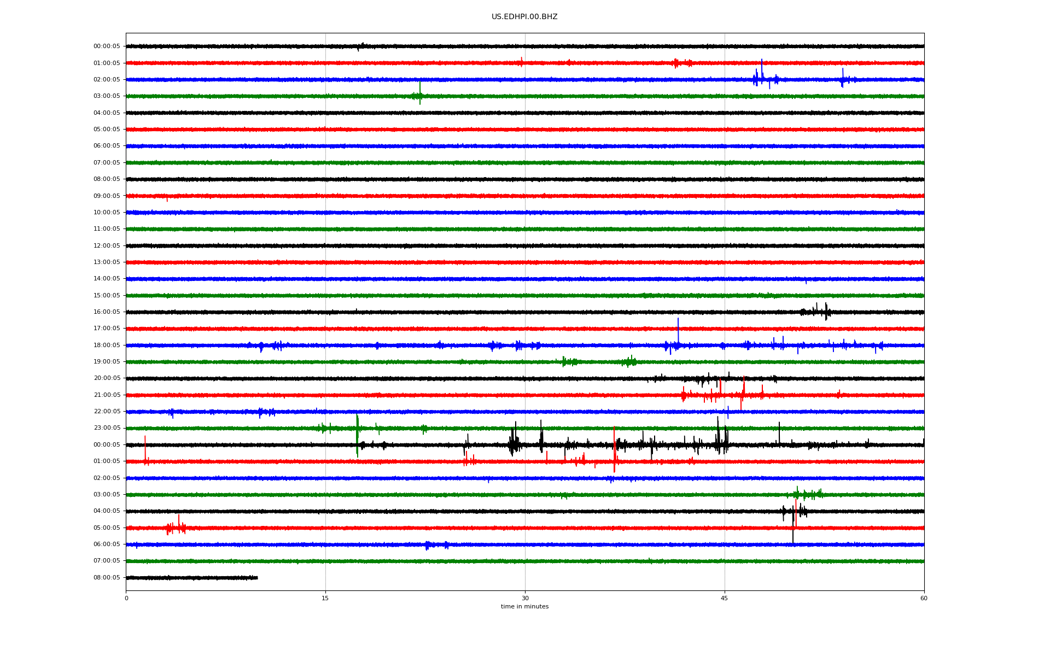Screen dimensions: 1050x656
Task: Click the 'time in minutes' axis label
Action: pyautogui.click(x=524, y=607)
